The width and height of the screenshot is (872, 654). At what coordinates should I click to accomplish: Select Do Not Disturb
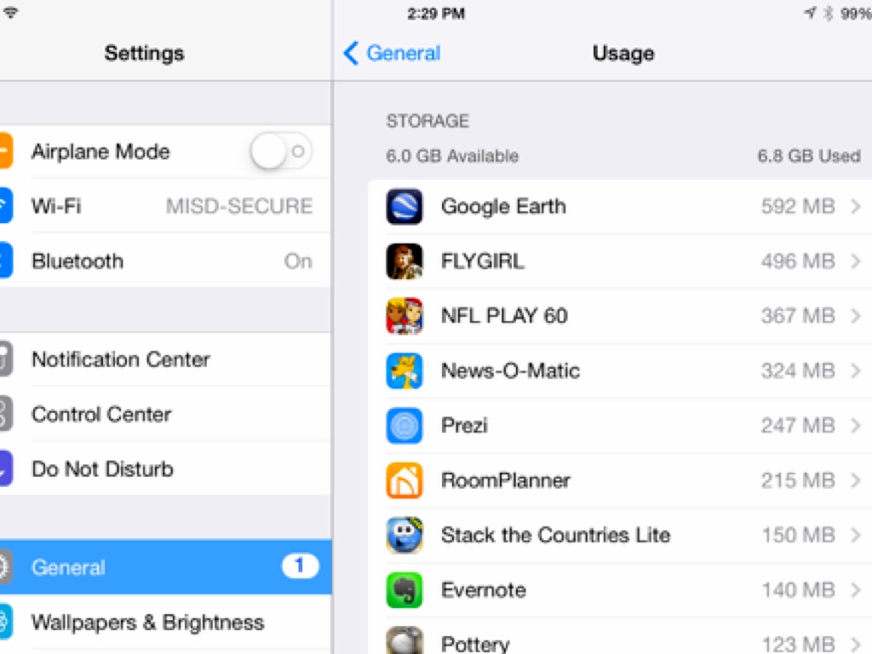166,469
